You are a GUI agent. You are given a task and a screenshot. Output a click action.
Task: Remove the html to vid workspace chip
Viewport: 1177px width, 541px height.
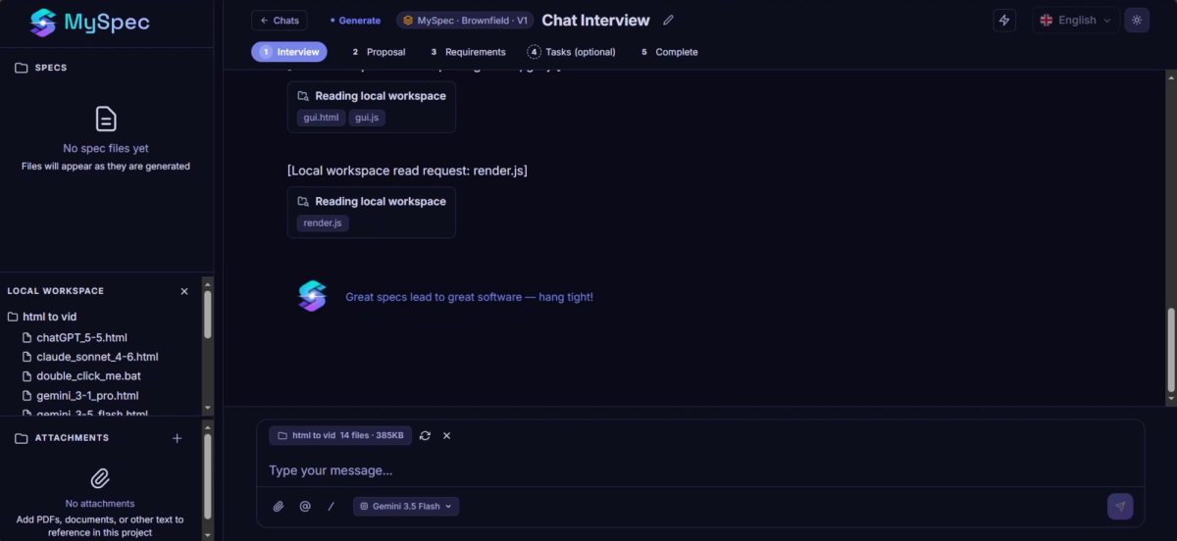tap(446, 435)
